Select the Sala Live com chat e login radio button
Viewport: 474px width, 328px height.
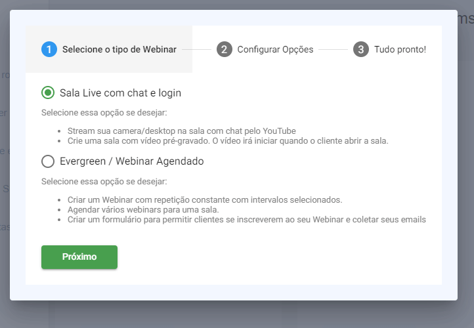coord(48,92)
